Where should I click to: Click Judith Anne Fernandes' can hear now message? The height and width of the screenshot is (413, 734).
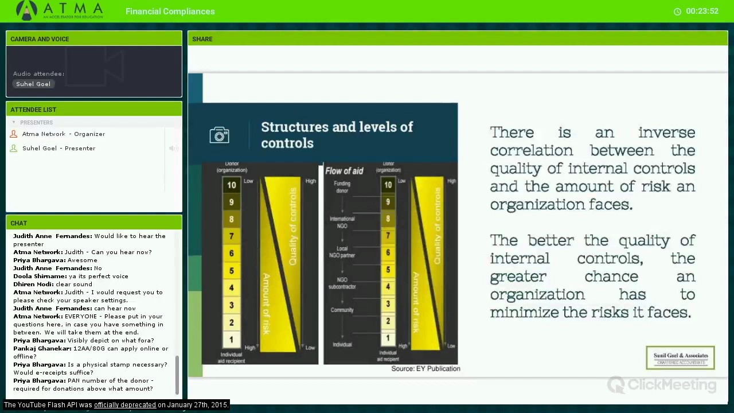pos(75,308)
